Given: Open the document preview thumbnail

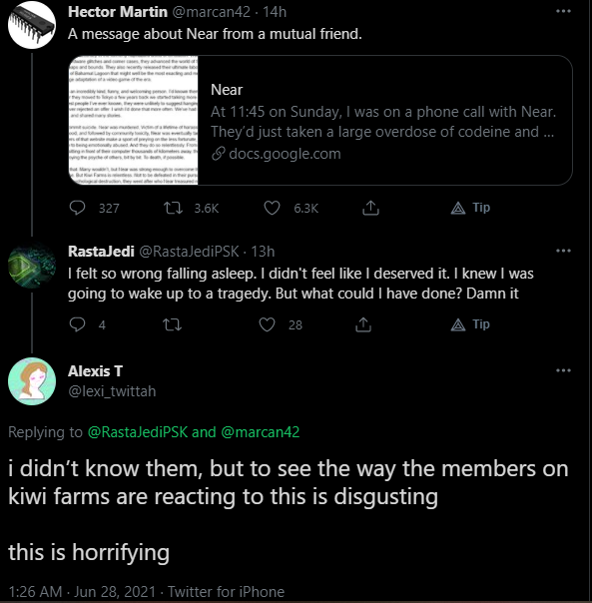Looking at the screenshot, I should (134, 121).
